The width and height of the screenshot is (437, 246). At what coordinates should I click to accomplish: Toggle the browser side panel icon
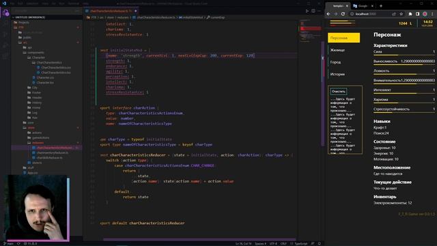(x=417, y=14)
